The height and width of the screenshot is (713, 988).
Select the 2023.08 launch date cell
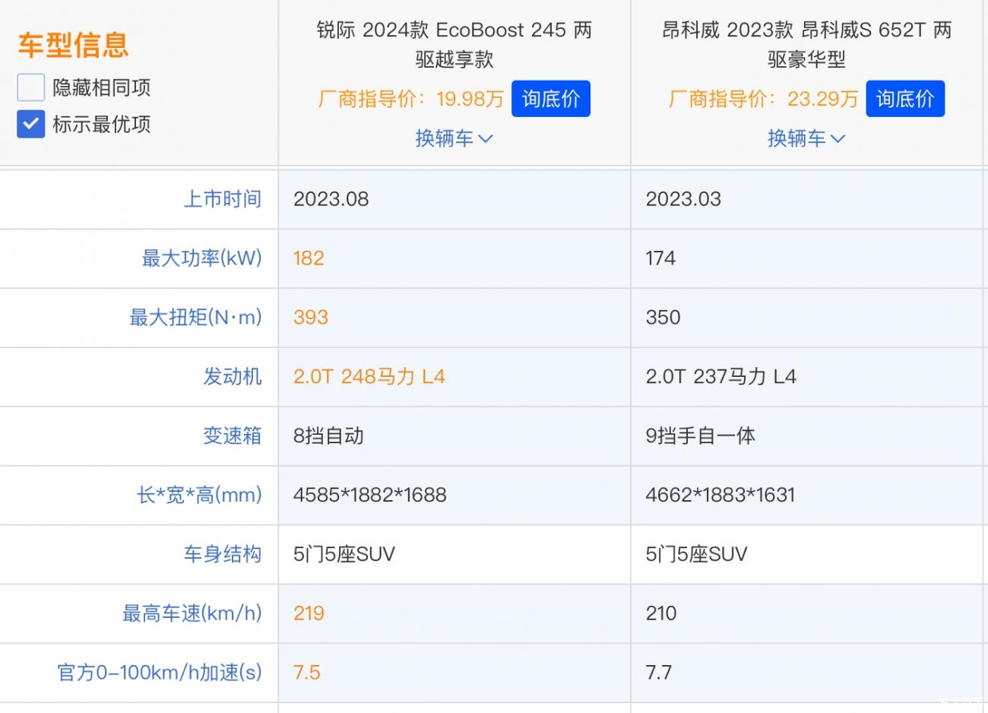click(x=331, y=199)
